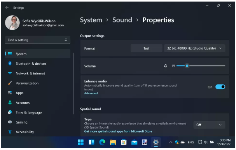Viewport: 236px width, 150px height.
Task: Open the Advanced link under Enhance audio
Action: point(91,93)
